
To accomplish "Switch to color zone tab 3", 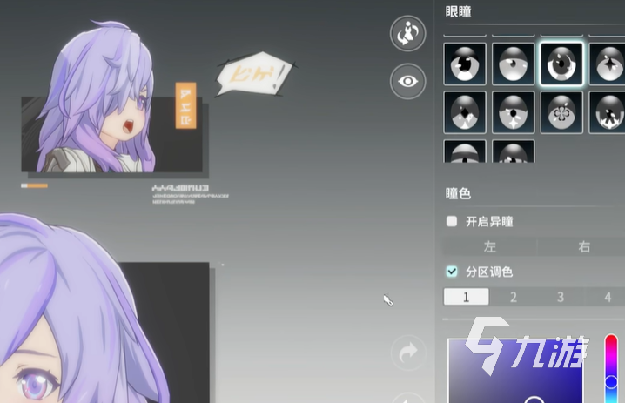I will (x=560, y=297).
